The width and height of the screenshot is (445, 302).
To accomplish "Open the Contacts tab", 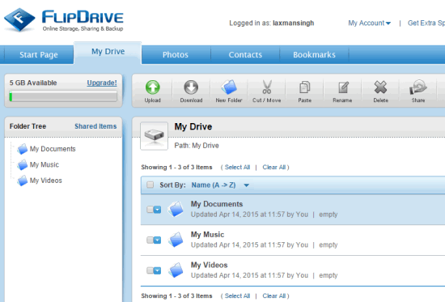I will click(245, 54).
